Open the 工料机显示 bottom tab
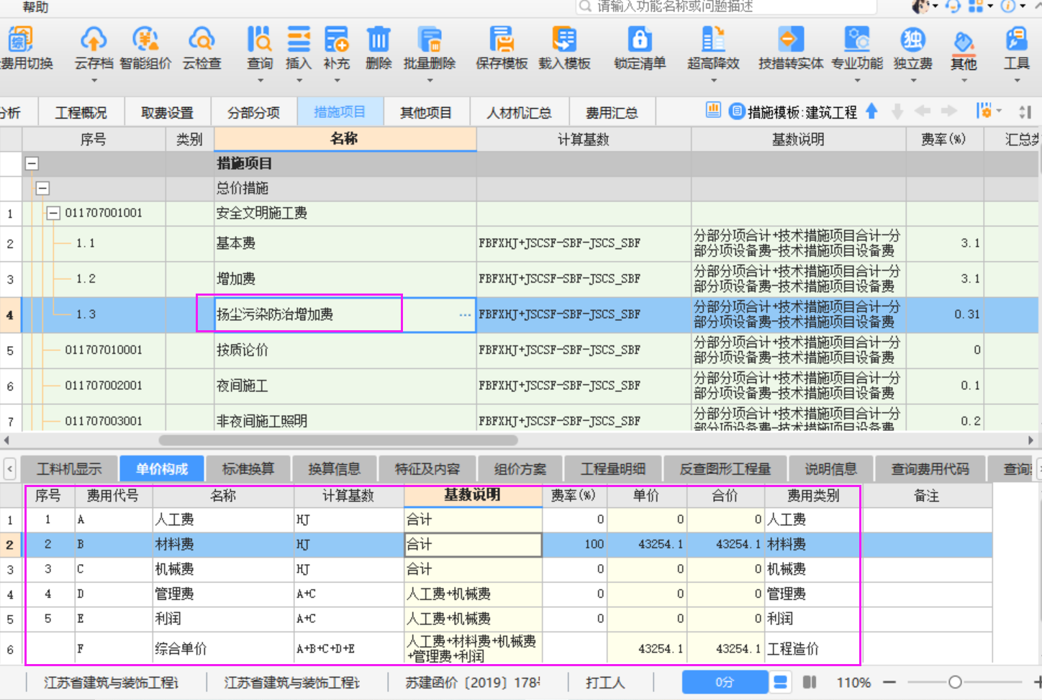The height and width of the screenshot is (700, 1042). pos(69,469)
